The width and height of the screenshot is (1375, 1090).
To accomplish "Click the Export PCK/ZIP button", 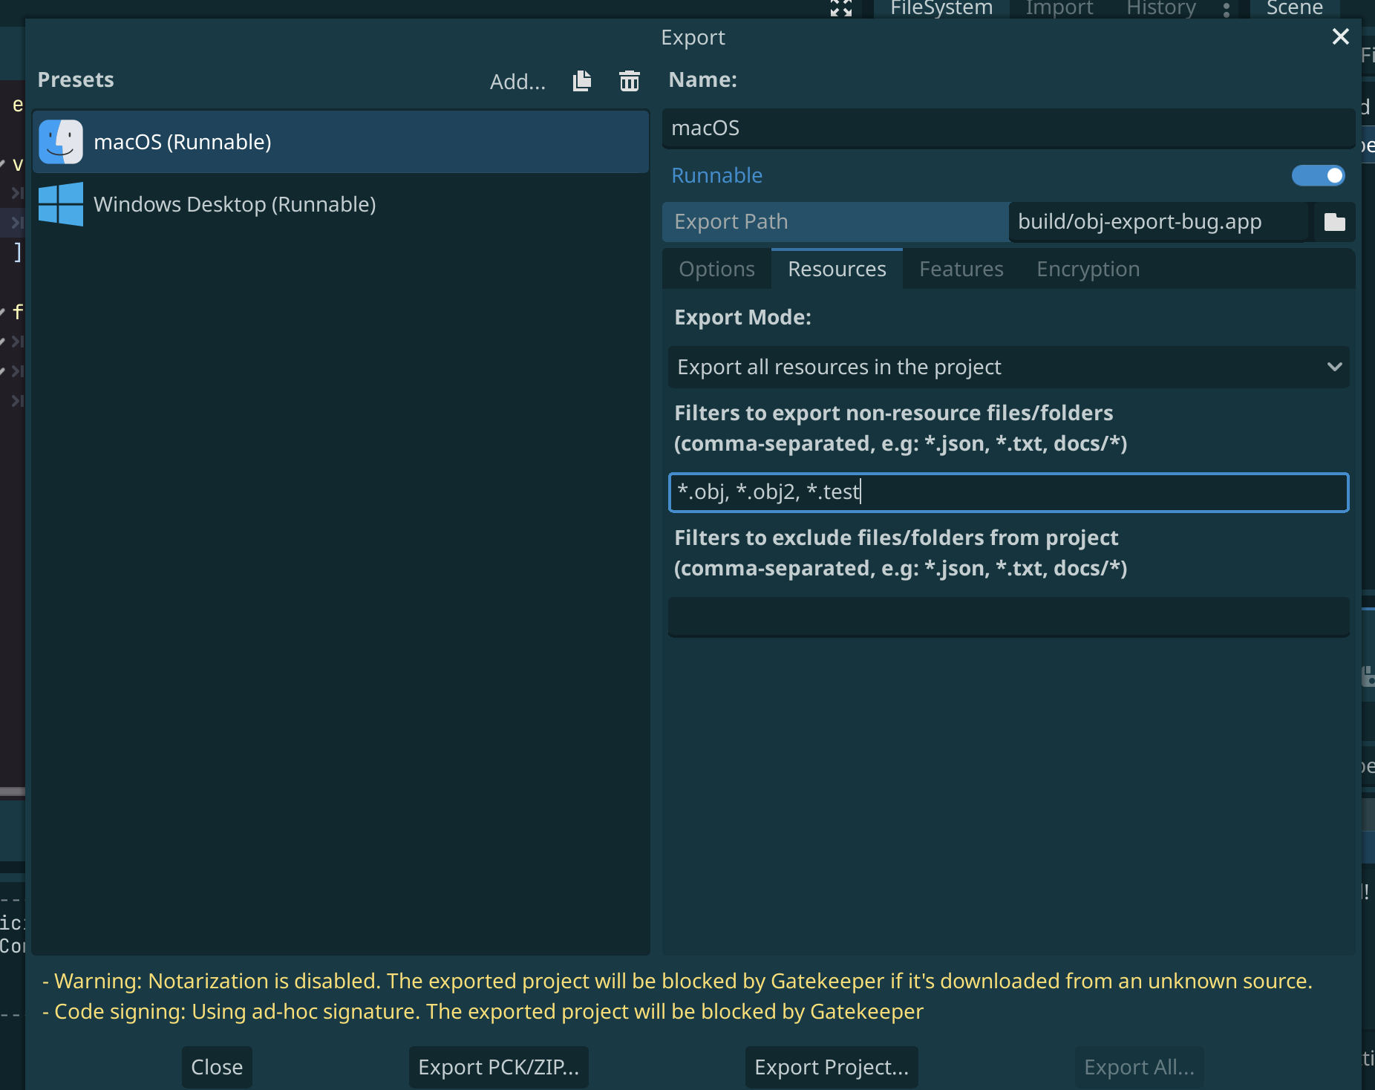I will (497, 1067).
